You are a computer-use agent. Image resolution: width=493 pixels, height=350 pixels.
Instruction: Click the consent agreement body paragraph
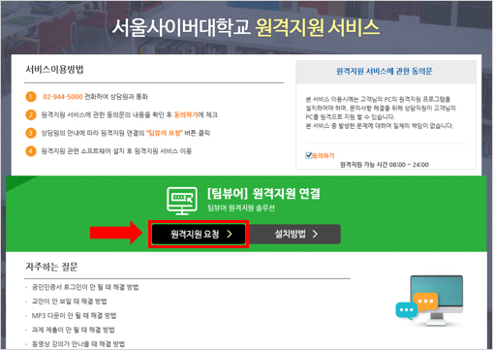point(381,112)
